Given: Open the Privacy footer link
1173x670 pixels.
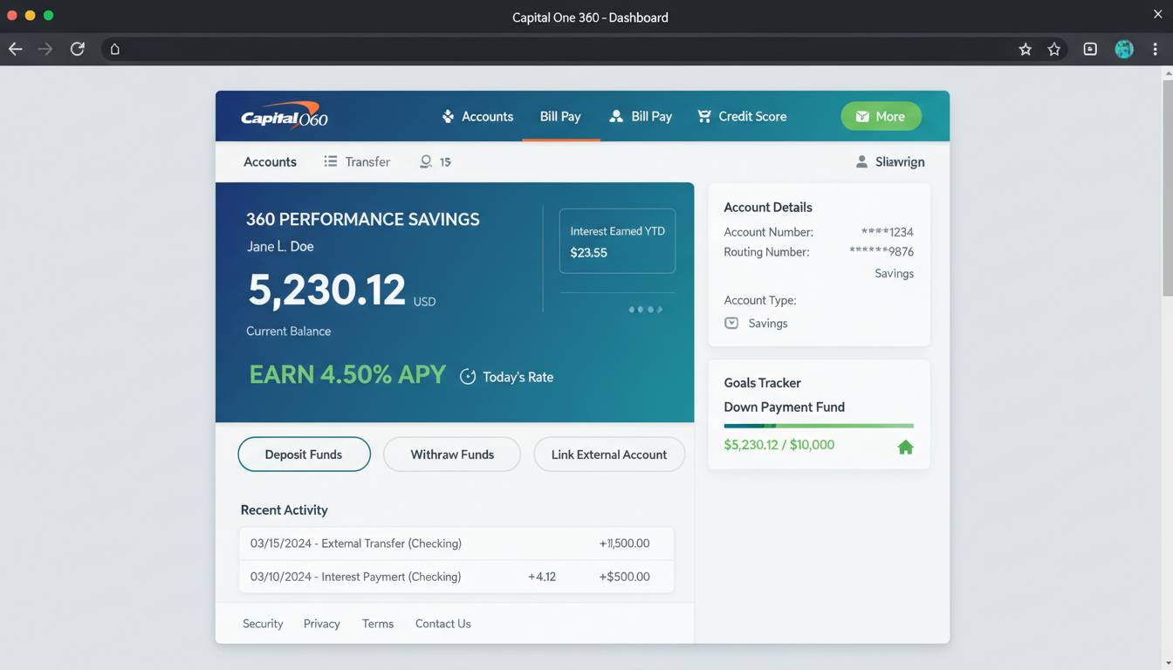Looking at the screenshot, I should click(x=321, y=624).
